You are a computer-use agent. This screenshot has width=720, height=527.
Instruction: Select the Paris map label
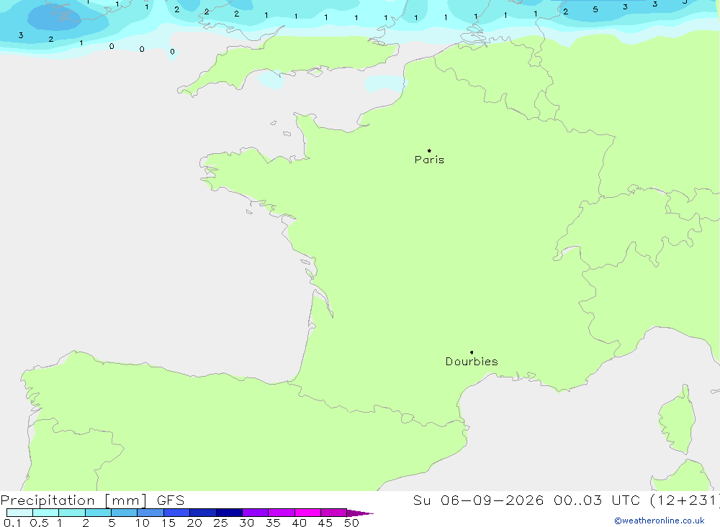pos(429,160)
